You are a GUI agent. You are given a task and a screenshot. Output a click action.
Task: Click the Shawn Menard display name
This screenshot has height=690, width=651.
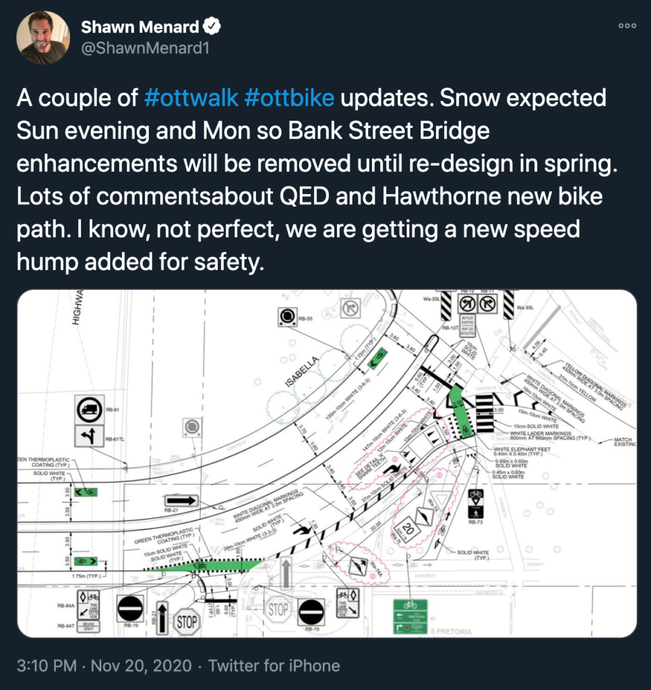[x=140, y=27]
